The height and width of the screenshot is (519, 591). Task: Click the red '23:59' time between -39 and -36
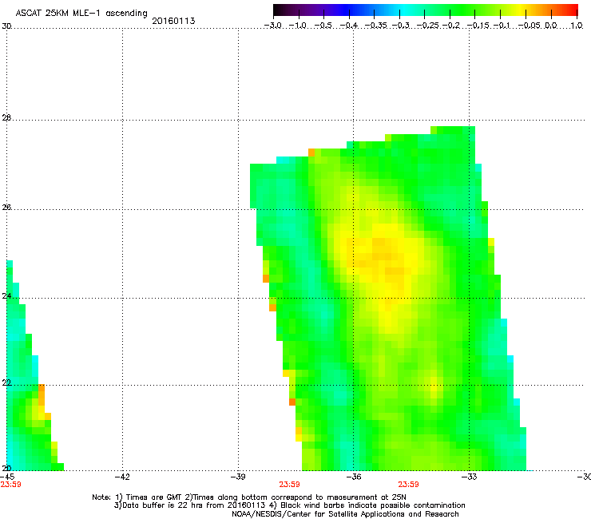(289, 485)
